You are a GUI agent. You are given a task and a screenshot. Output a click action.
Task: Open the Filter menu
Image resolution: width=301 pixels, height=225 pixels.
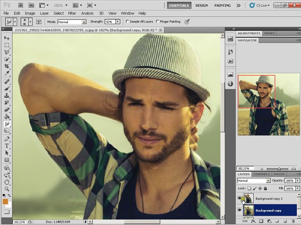coord(72,13)
